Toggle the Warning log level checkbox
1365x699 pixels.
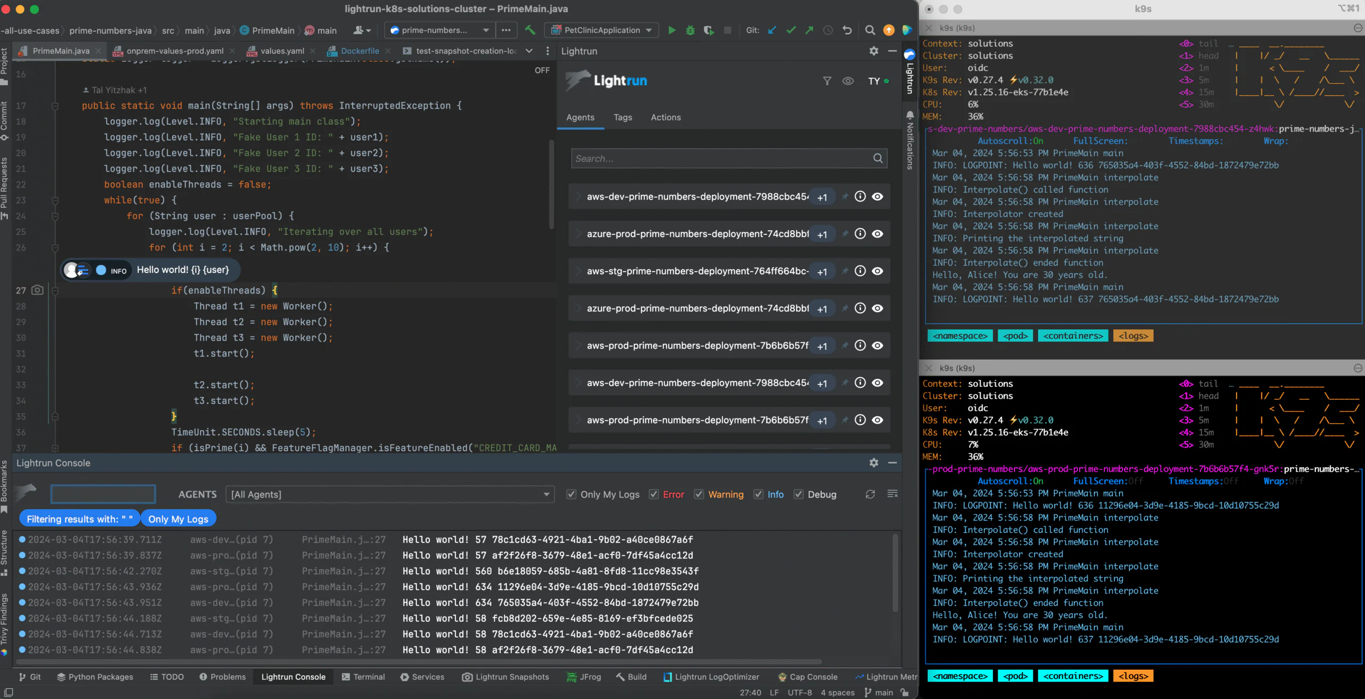[699, 494]
